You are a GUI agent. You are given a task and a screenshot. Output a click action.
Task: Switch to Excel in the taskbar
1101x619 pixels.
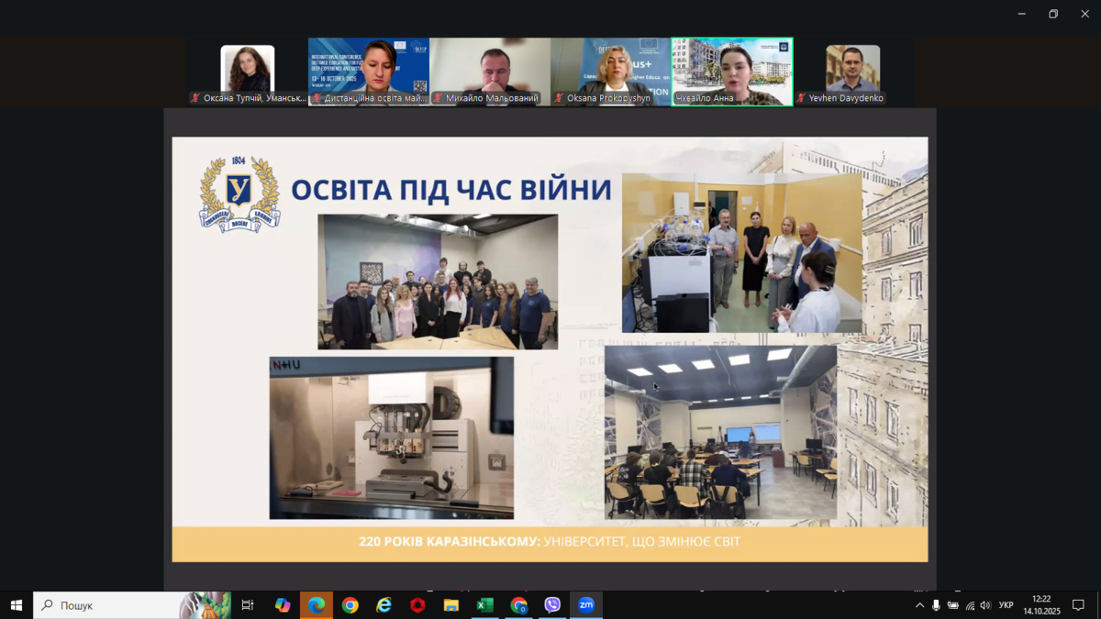pyautogui.click(x=484, y=605)
